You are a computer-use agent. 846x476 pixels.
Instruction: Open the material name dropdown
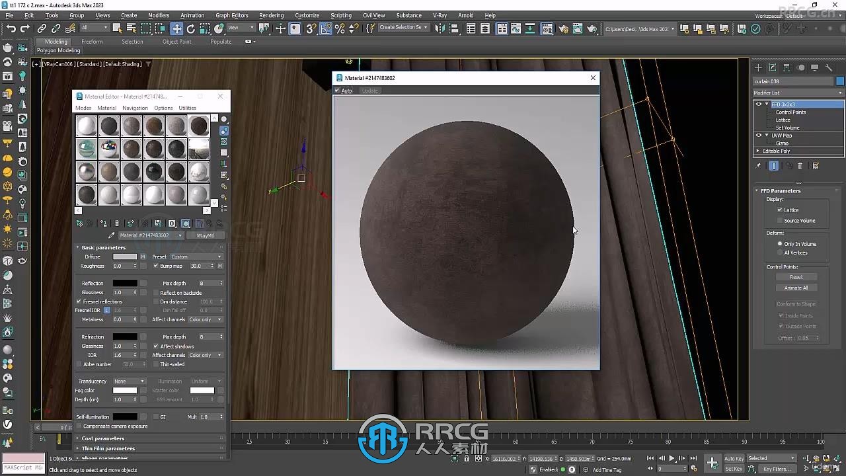pyautogui.click(x=151, y=235)
